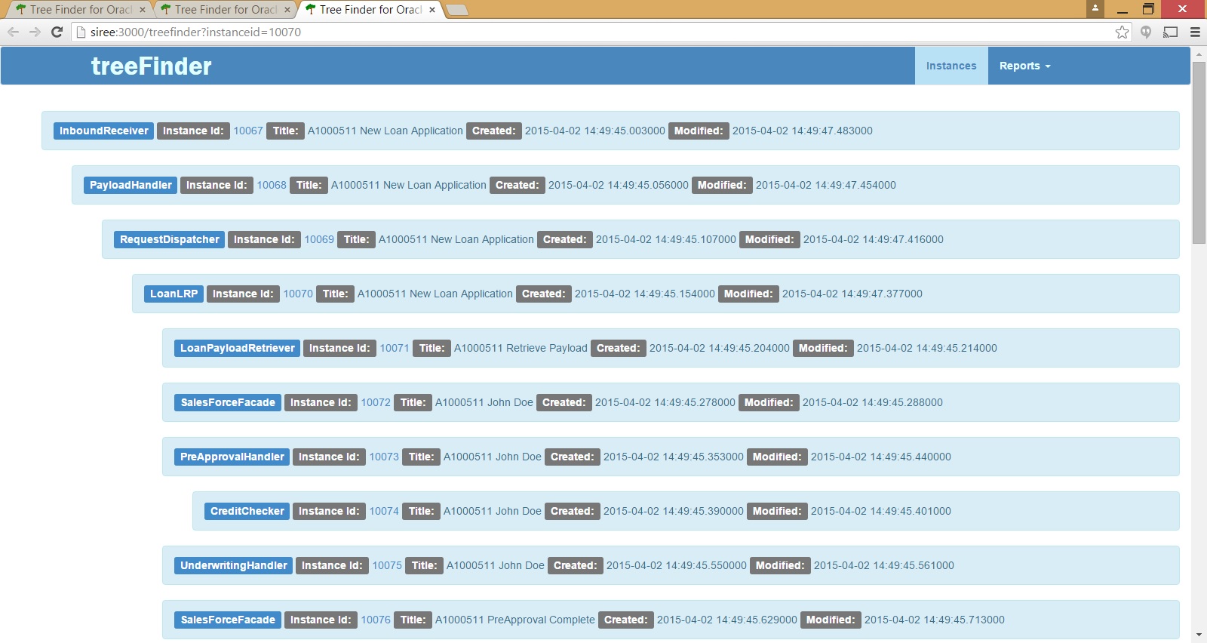Click the CreditChecker label

coord(247,511)
